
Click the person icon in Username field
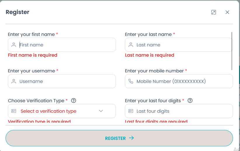14,81
